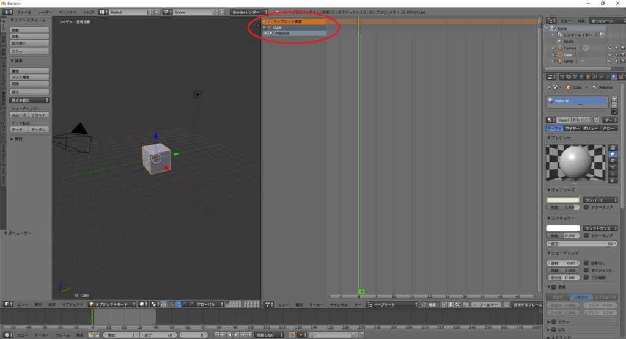Click the Lamp icon in the outliner
This screenshot has width=626, height=339.
560,61
